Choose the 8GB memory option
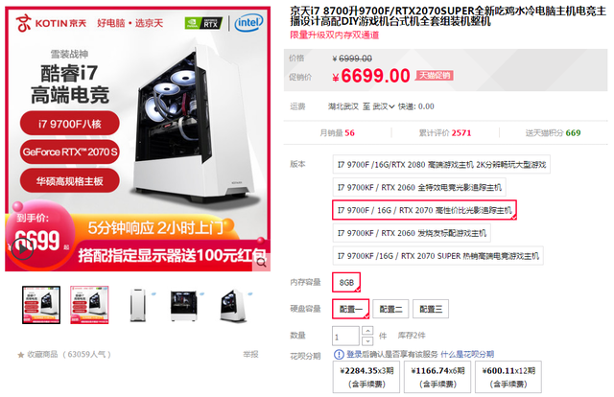The width and height of the screenshot is (614, 397). point(346,282)
